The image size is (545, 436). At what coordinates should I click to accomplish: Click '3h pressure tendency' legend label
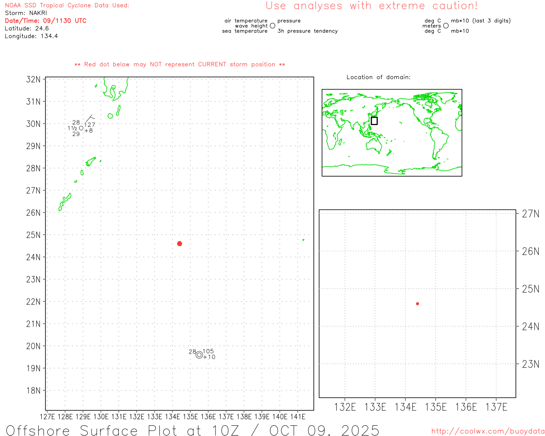pyautogui.click(x=307, y=31)
